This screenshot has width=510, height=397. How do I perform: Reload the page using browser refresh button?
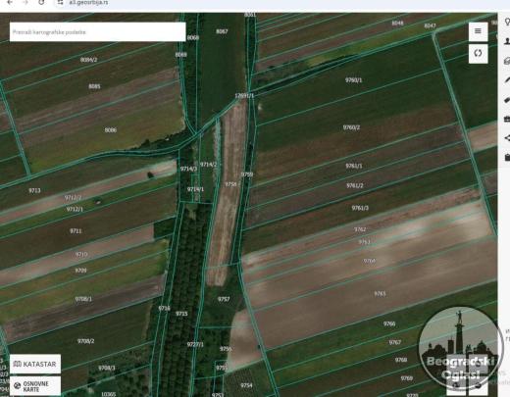41,3
